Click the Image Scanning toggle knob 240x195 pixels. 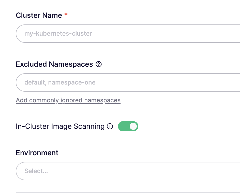(132, 126)
